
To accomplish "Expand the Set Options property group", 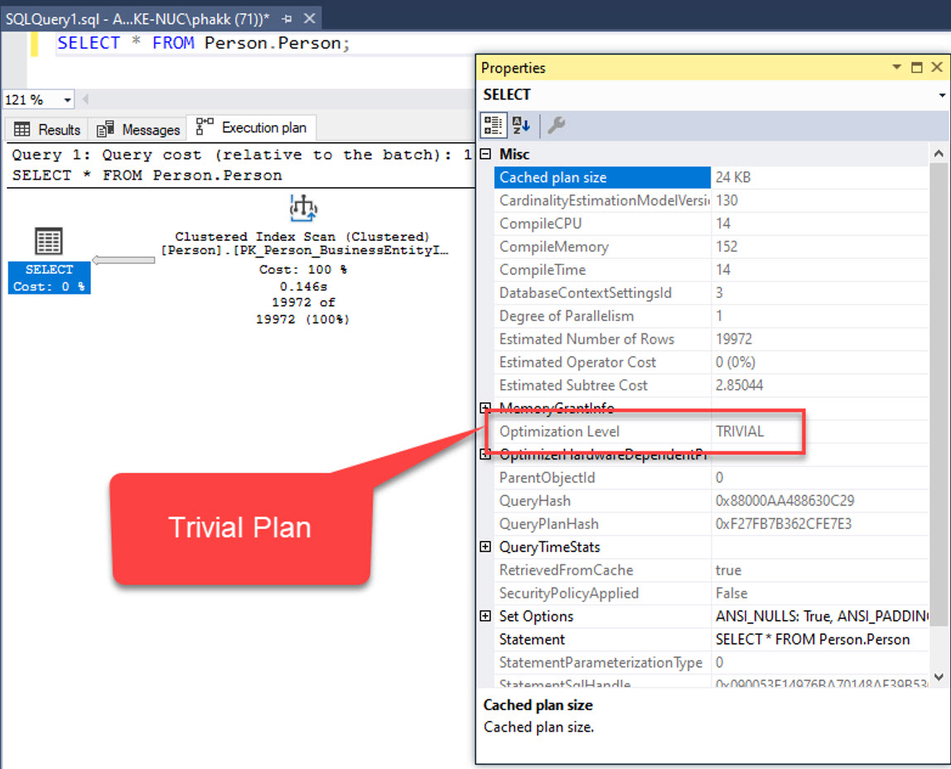I will 485,616.
